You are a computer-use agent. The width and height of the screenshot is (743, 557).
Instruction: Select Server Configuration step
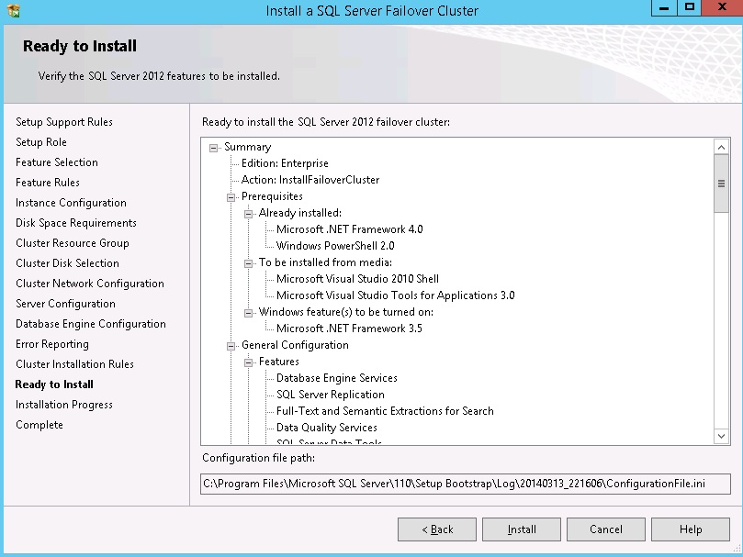(65, 304)
